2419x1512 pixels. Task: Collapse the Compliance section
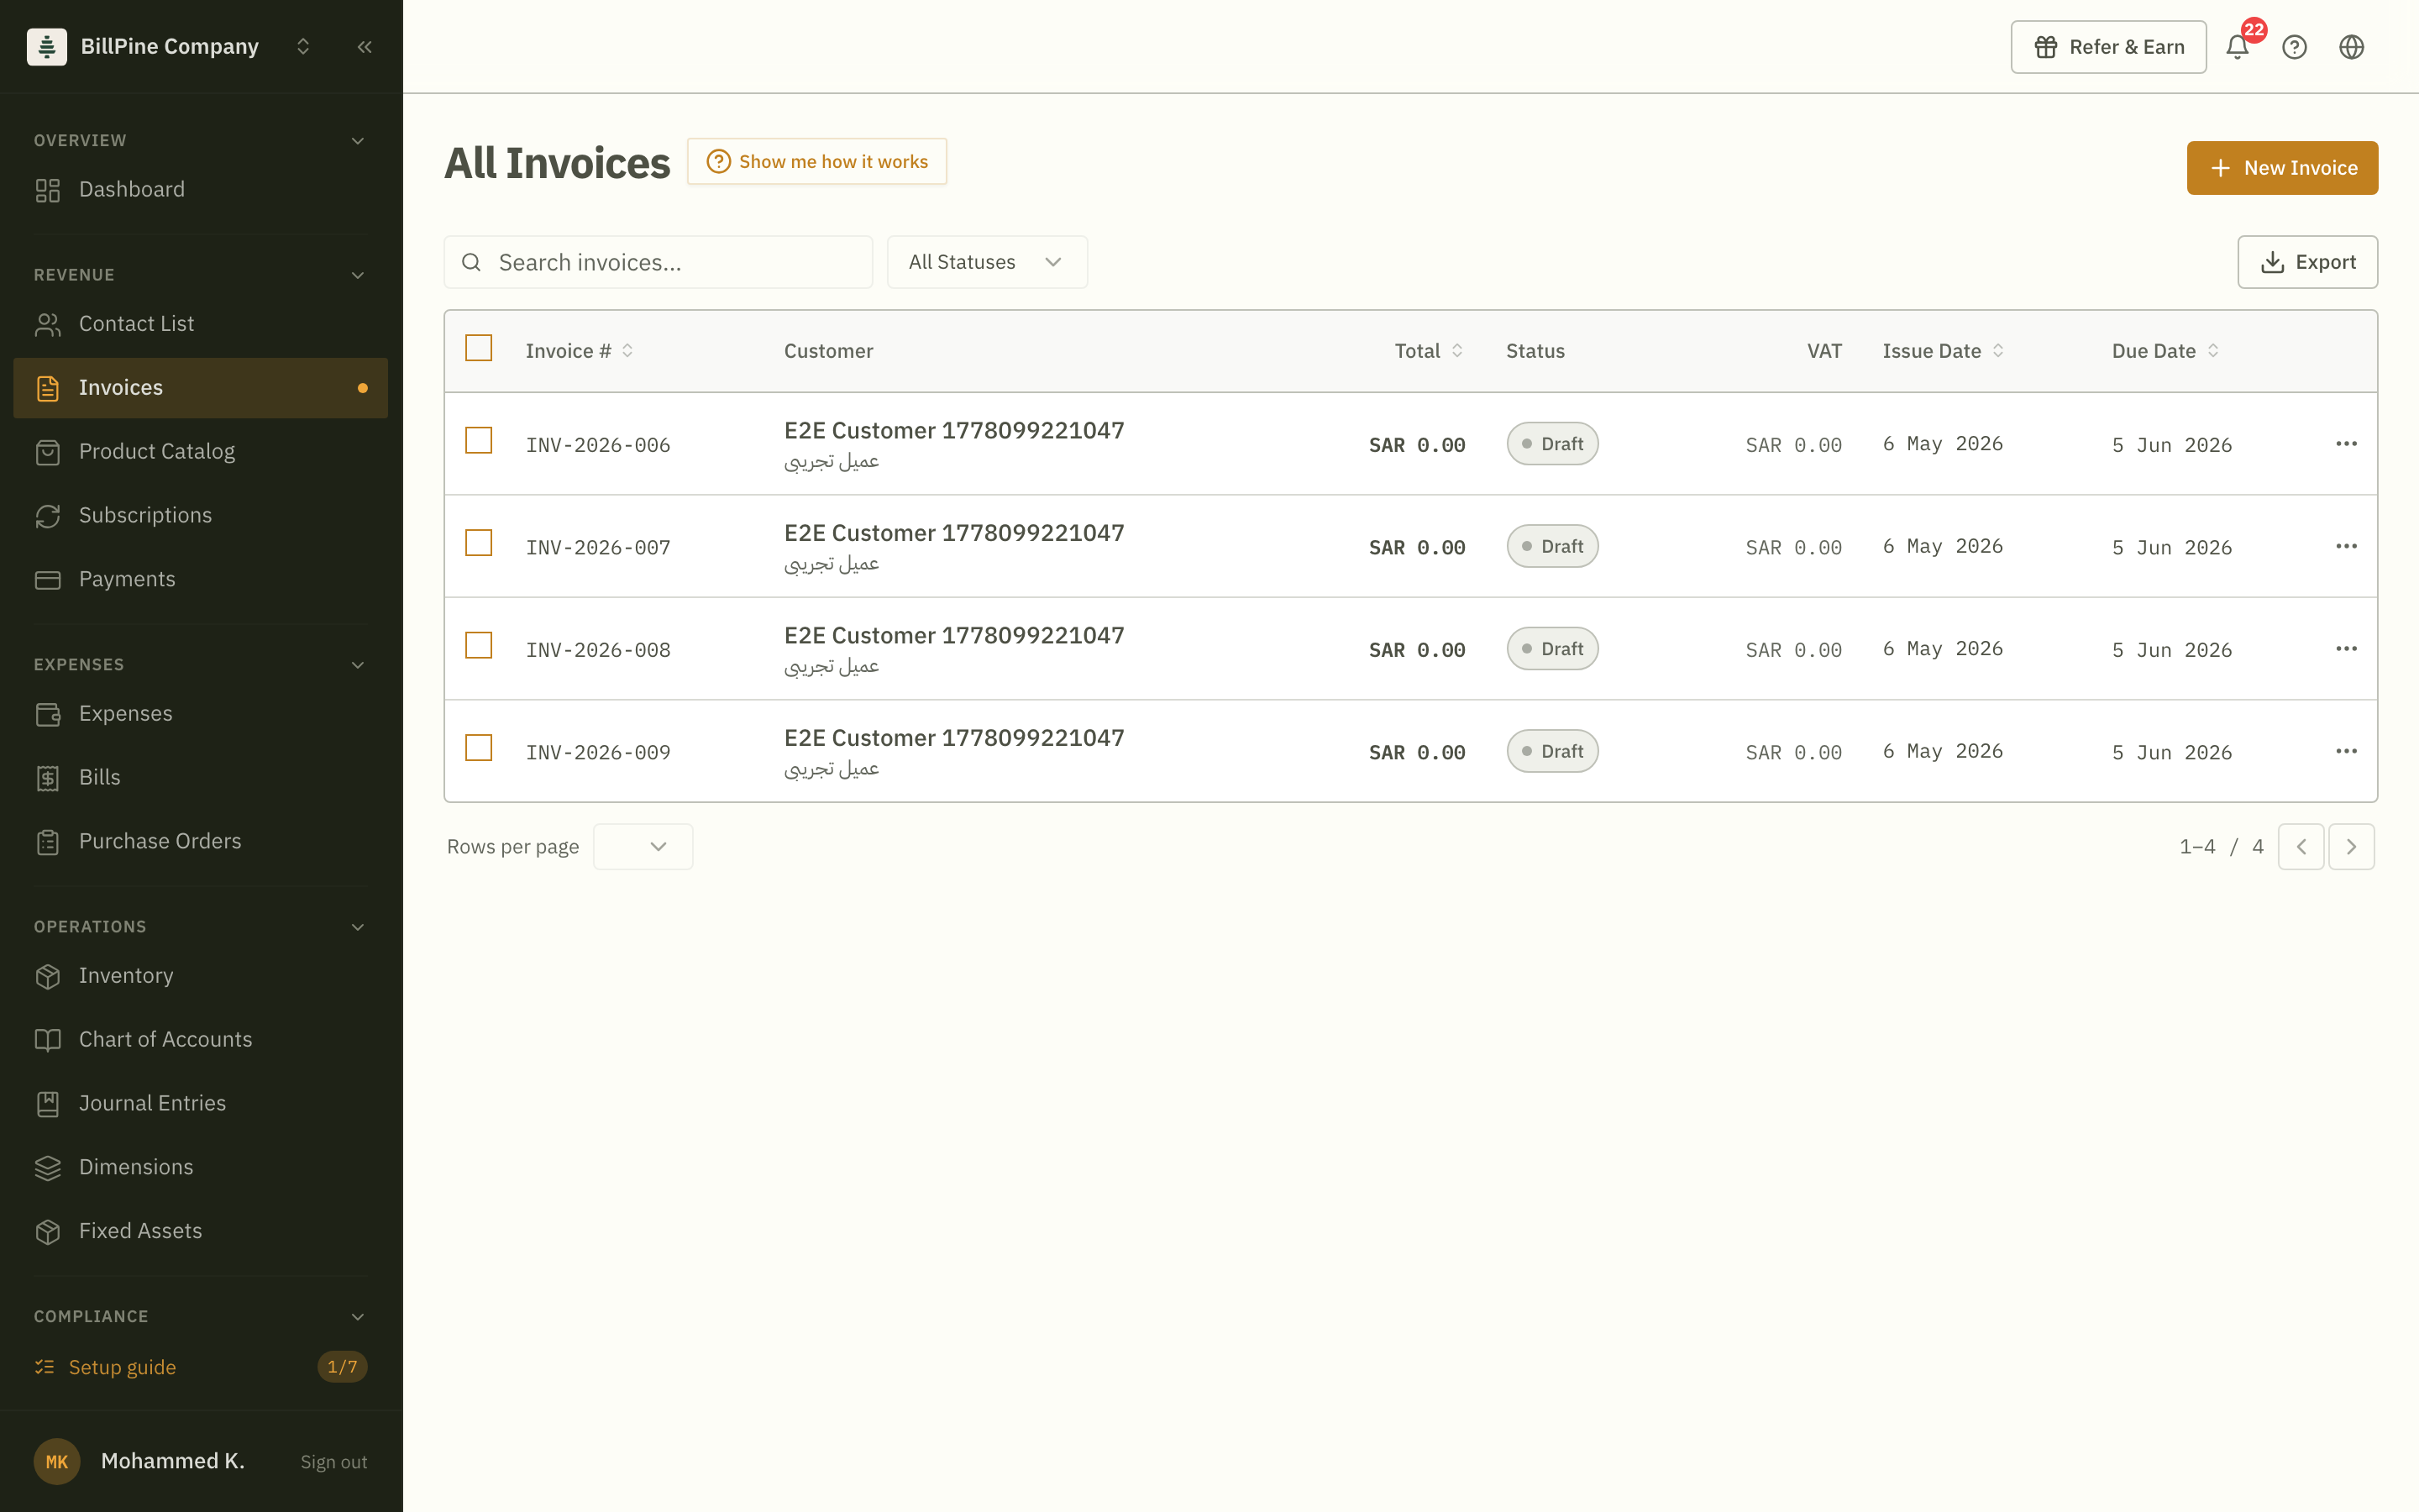[358, 1317]
